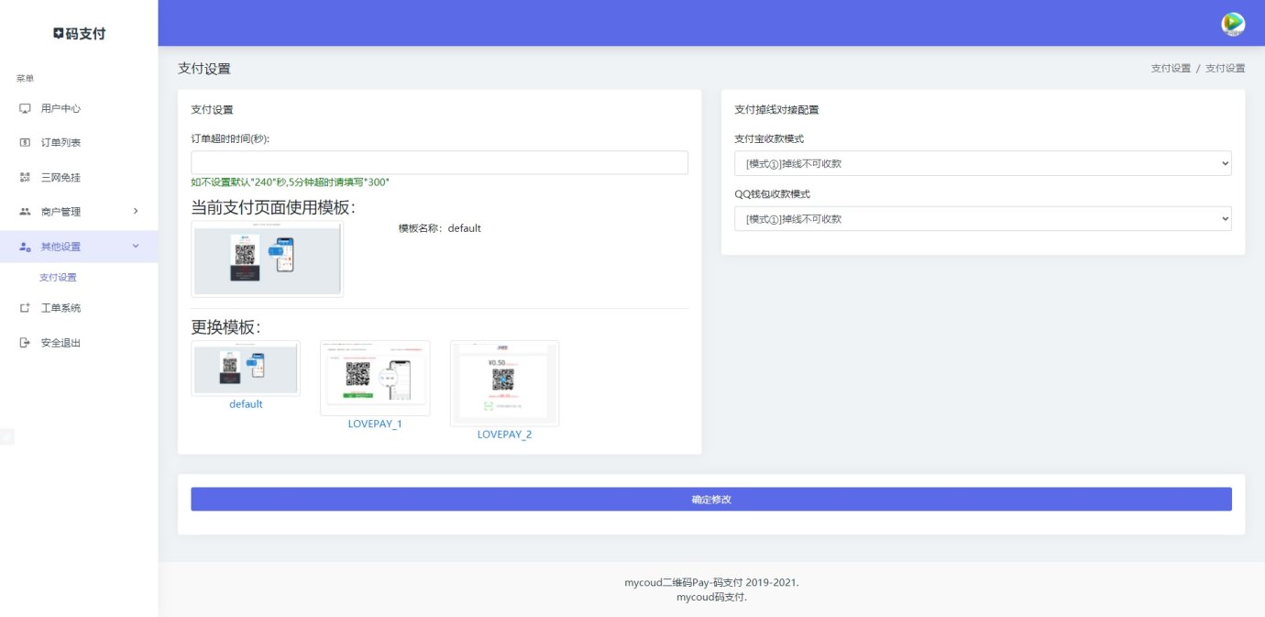Open the 支付宝收款模式 dropdown
Viewport: 1265px width, 617px height.
(x=982, y=163)
